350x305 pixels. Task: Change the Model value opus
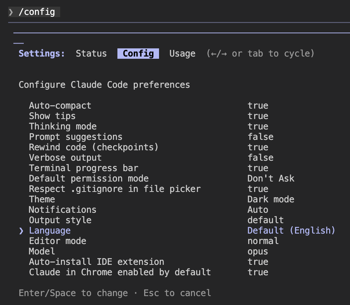pyautogui.click(x=257, y=251)
